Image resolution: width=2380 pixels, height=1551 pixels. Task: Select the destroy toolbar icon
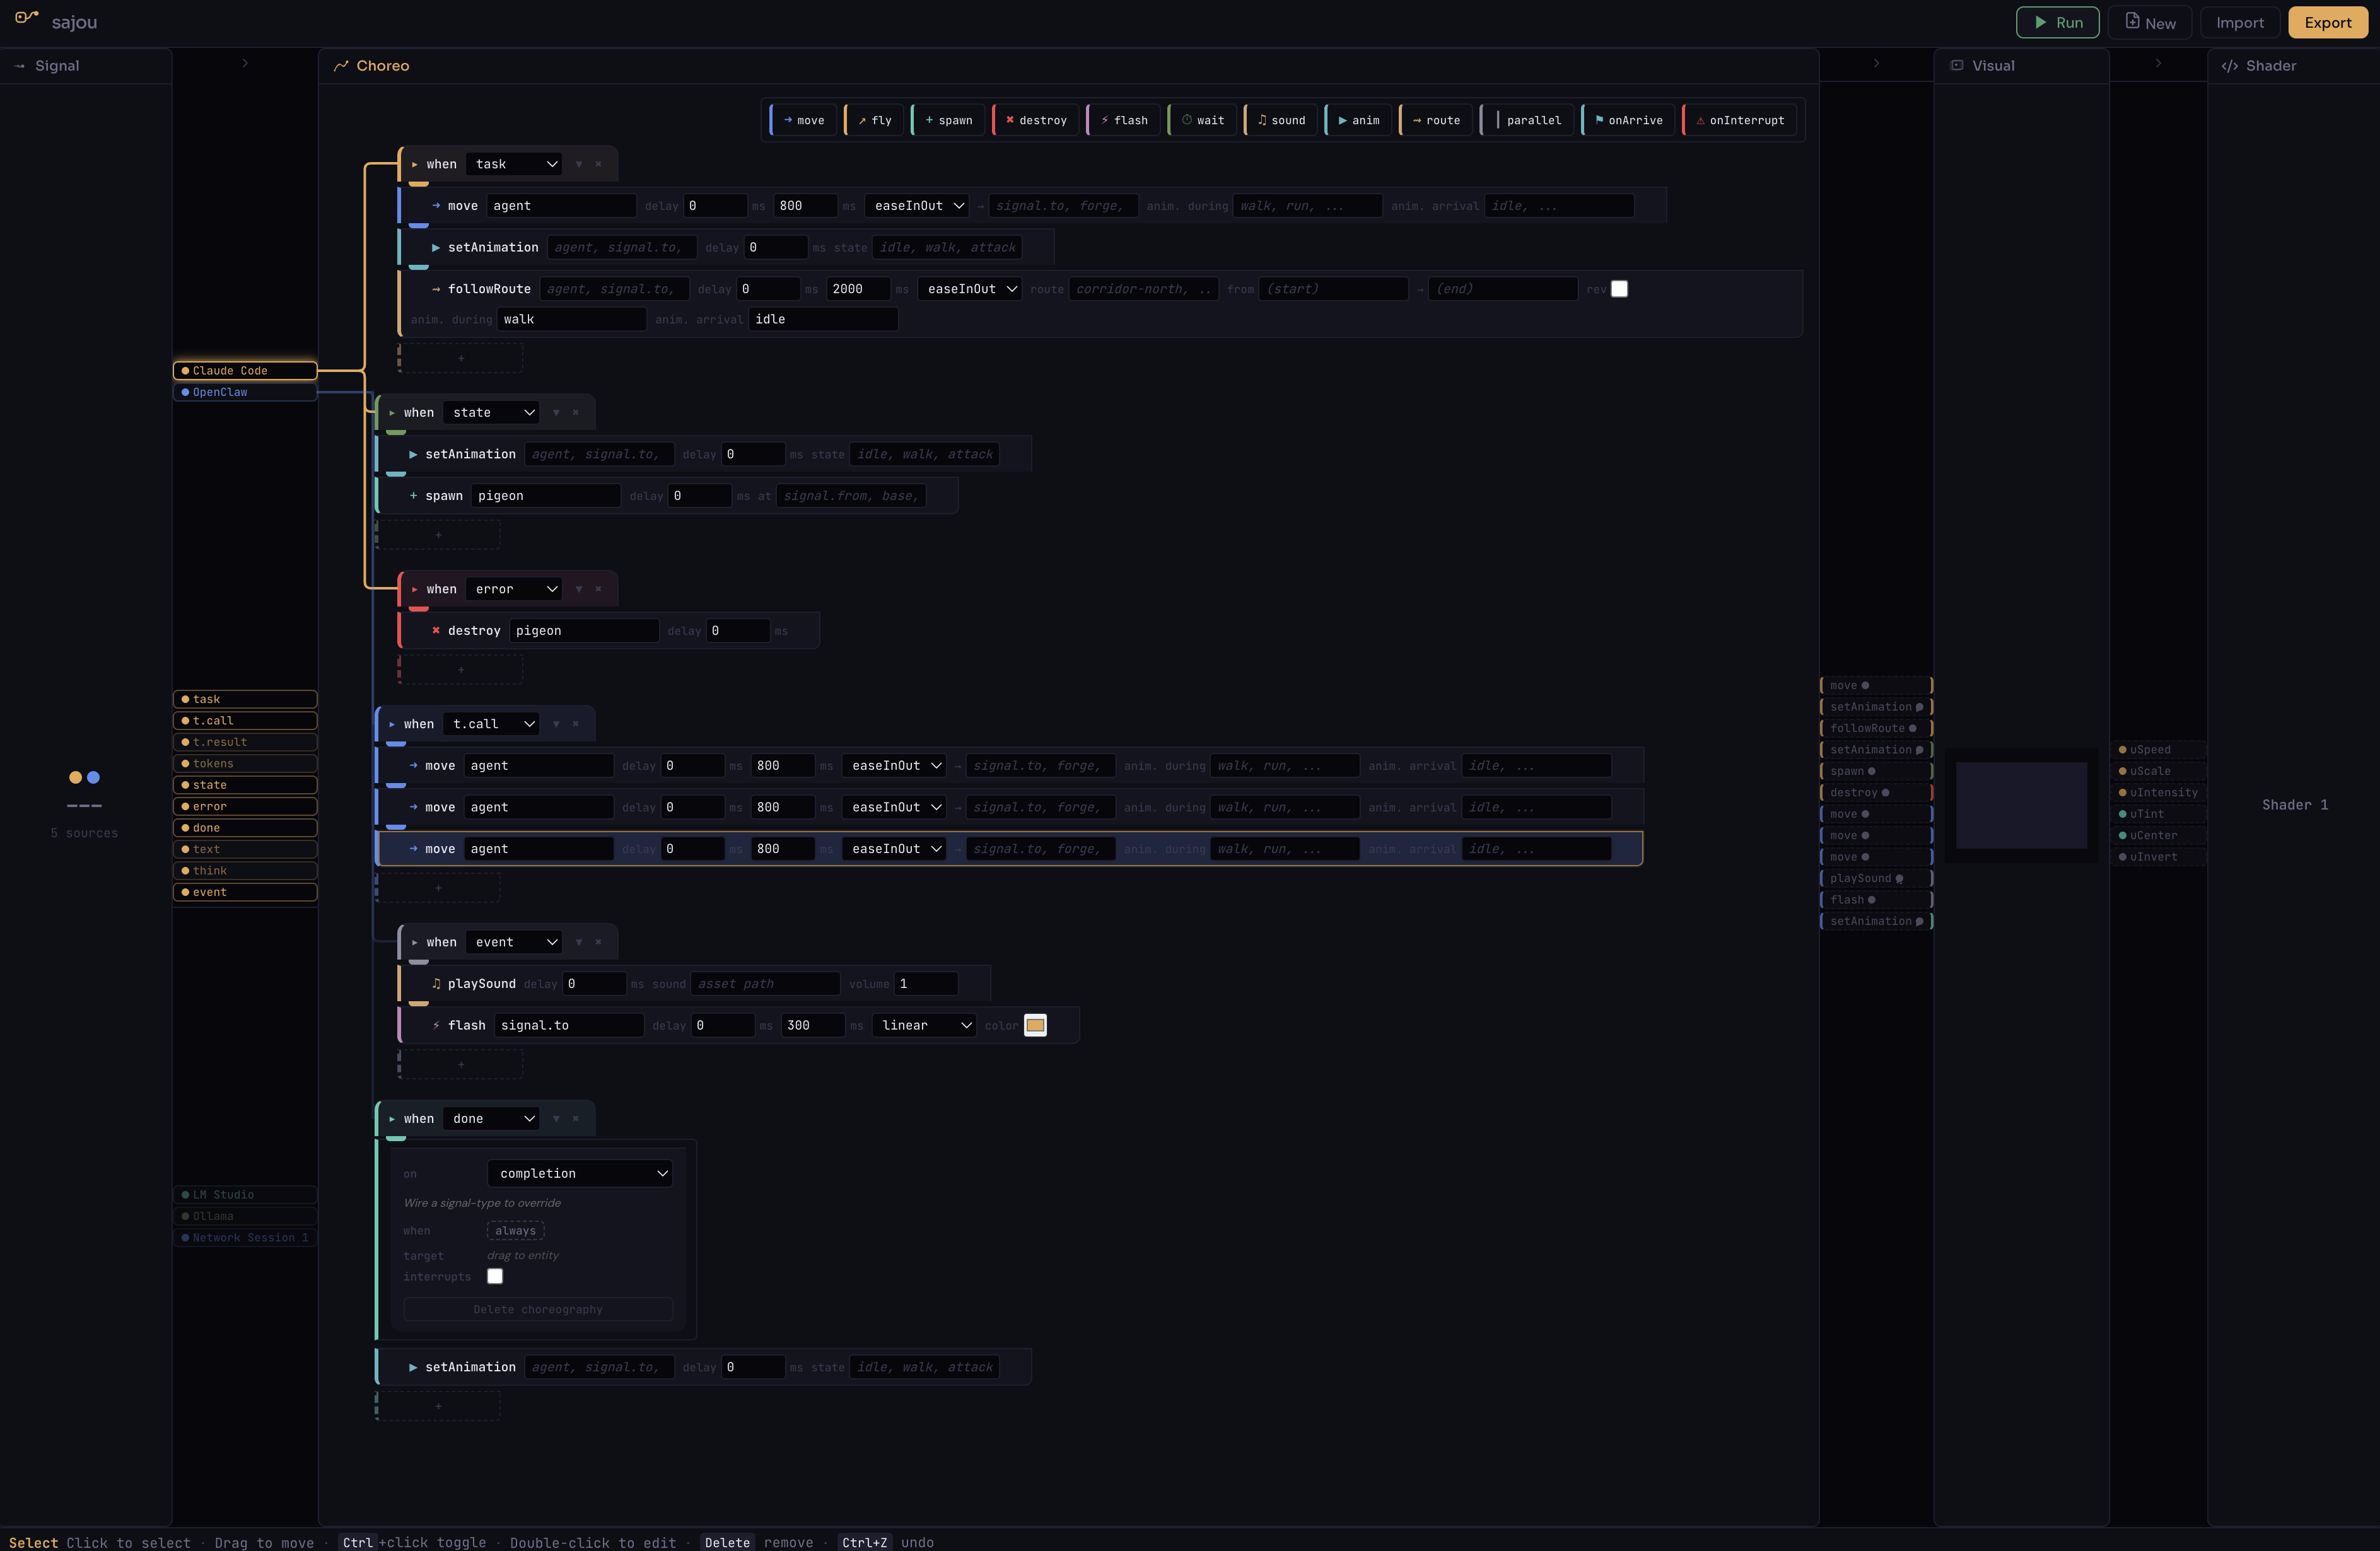1035,119
